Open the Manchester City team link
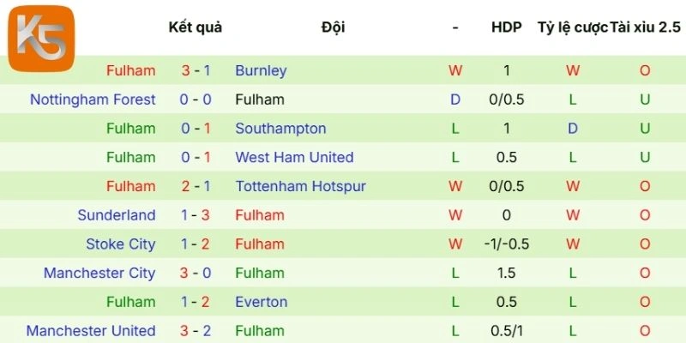 (x=99, y=273)
